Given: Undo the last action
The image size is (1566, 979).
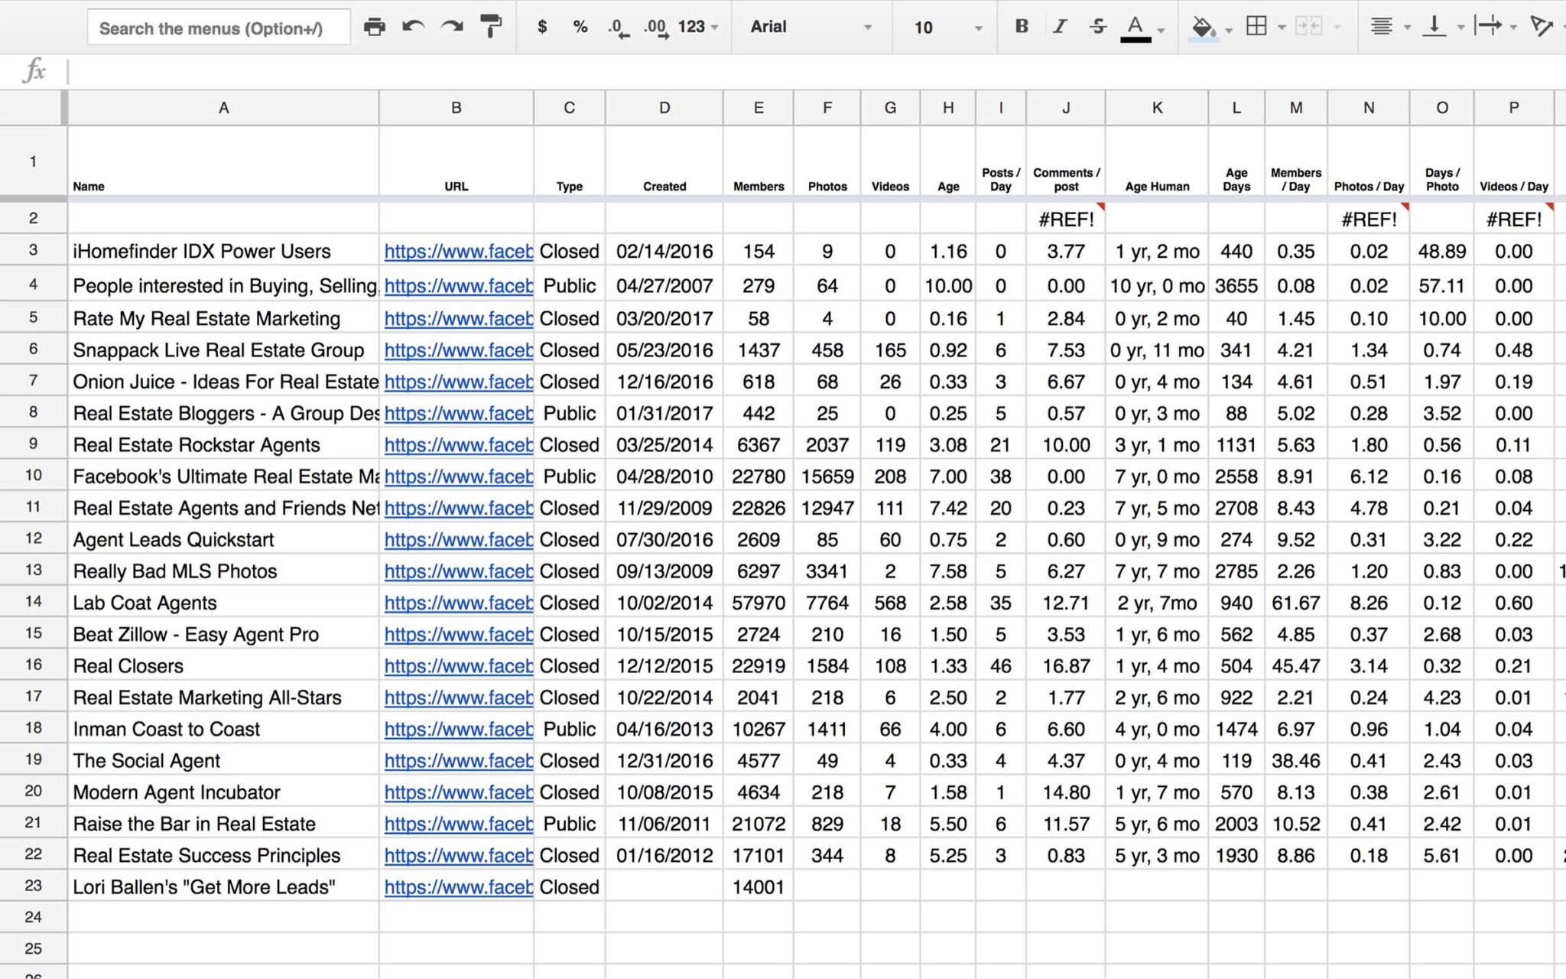Looking at the screenshot, I should pos(413,28).
